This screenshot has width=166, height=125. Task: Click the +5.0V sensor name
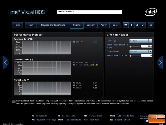[x=78, y=83]
